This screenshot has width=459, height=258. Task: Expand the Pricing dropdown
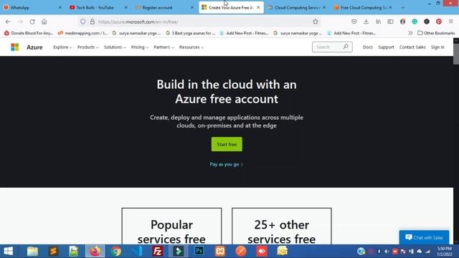tap(140, 47)
